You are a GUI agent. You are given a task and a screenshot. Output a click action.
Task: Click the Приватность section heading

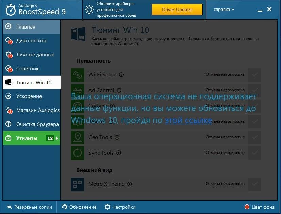(x=93, y=61)
